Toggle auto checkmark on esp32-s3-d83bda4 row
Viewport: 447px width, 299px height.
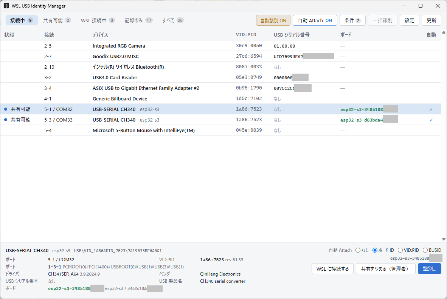[x=431, y=120]
